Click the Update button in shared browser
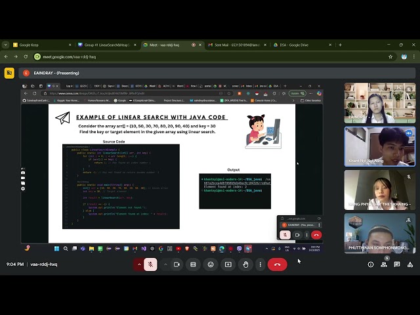Screen dimensions: 420x315 coord(297,93)
